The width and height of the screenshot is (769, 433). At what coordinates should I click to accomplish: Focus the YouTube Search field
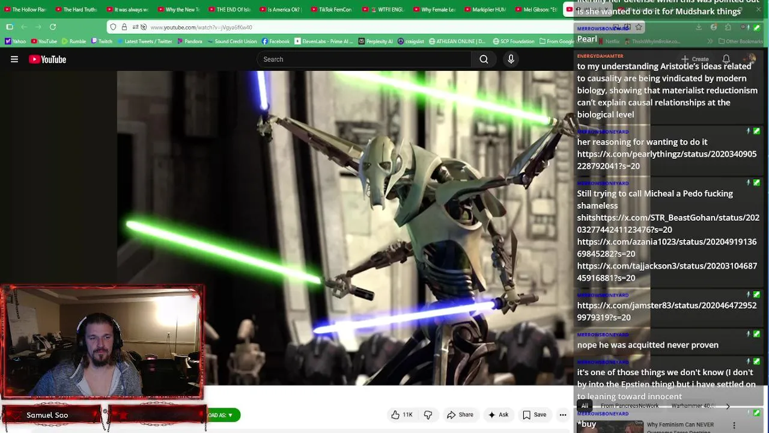(365, 60)
